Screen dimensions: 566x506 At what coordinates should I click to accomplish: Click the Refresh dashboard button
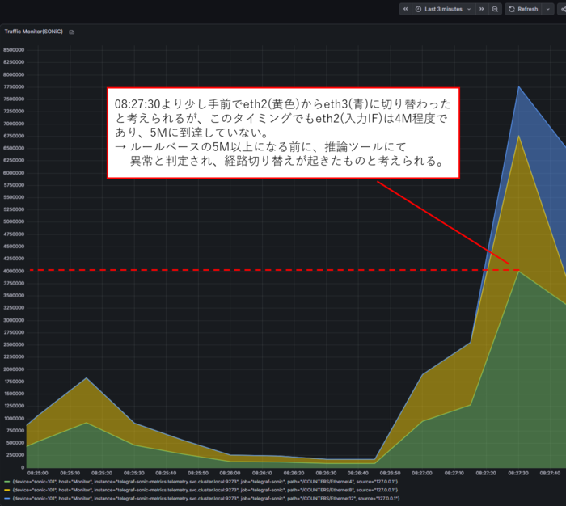pyautogui.click(x=524, y=9)
